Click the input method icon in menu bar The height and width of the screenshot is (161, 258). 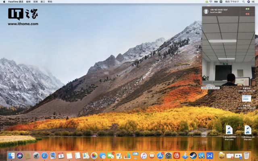coord(221,2)
